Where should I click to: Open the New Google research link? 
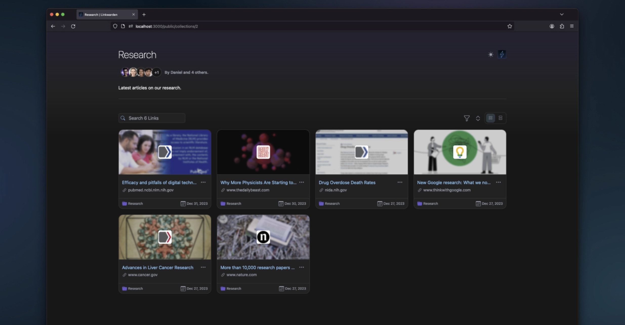coord(454,182)
